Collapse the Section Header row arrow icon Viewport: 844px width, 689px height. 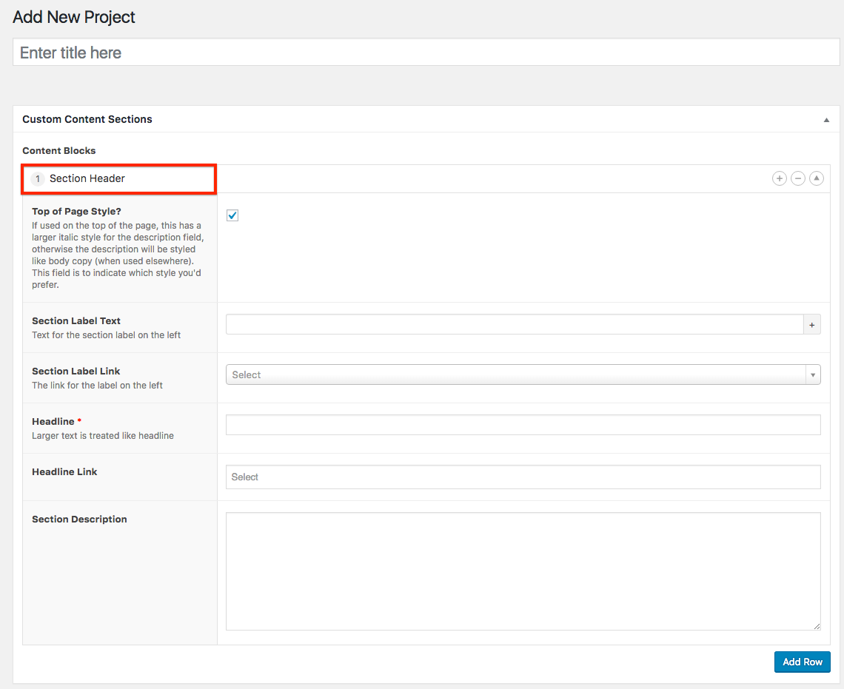(x=816, y=178)
